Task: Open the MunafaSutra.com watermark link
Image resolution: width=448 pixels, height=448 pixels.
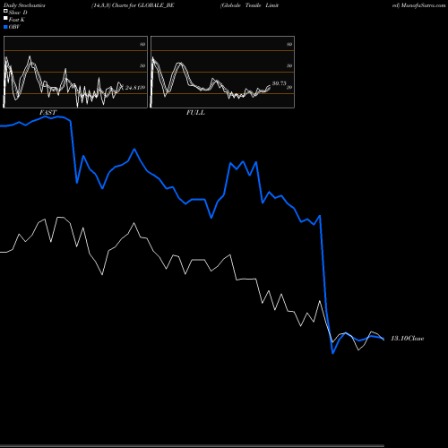Action: 423,5
